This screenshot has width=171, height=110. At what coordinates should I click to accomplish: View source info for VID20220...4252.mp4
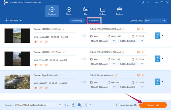(64, 29)
